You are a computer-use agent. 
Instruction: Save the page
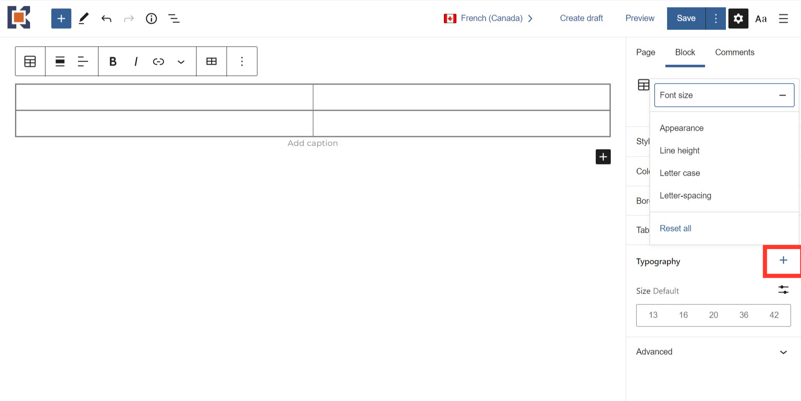[x=686, y=18]
